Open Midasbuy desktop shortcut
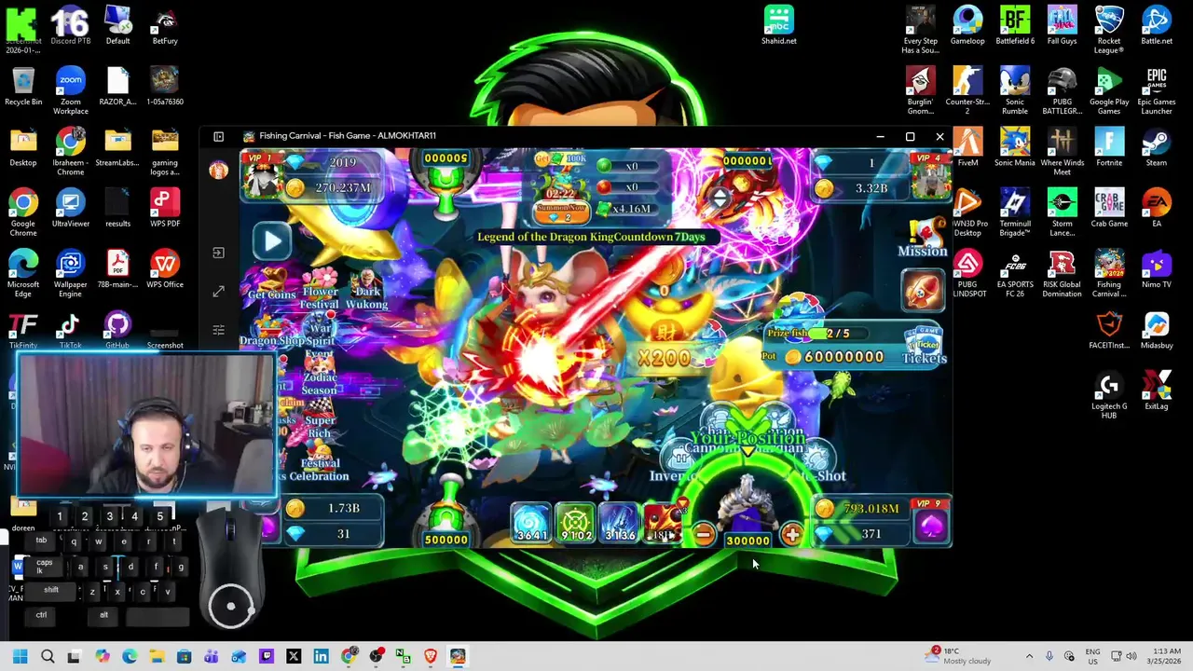1193x671 pixels. [1156, 330]
